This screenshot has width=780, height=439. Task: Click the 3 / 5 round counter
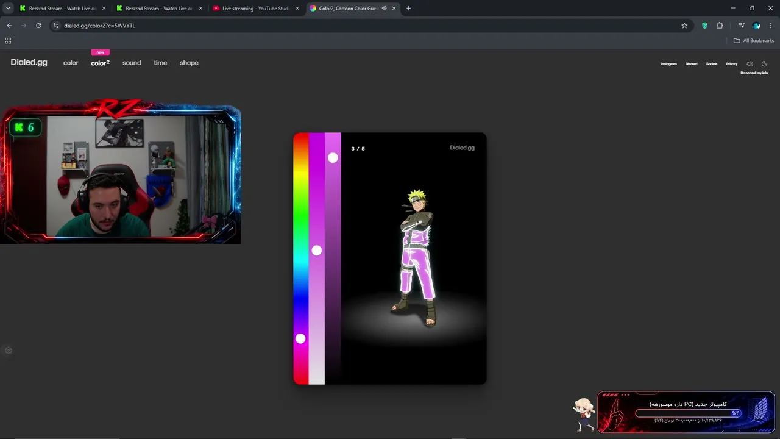[358, 149]
